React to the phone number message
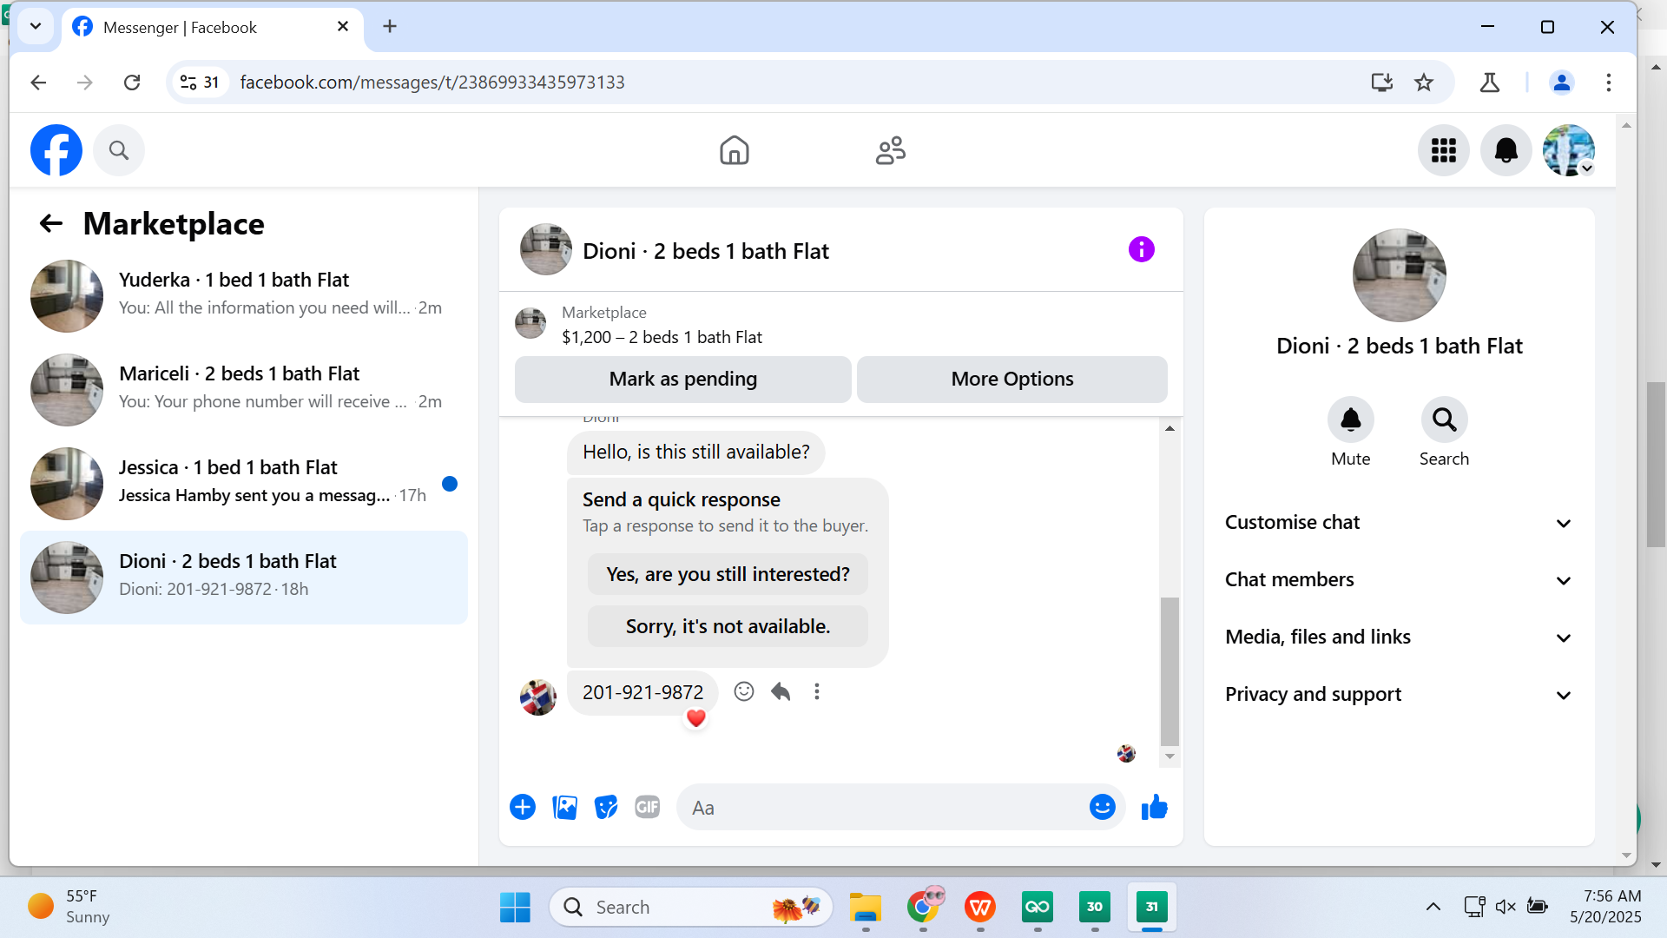Viewport: 1667px width, 938px height. (744, 692)
